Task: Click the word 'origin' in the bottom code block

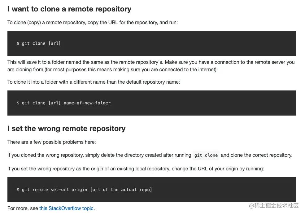Action: [79, 190]
